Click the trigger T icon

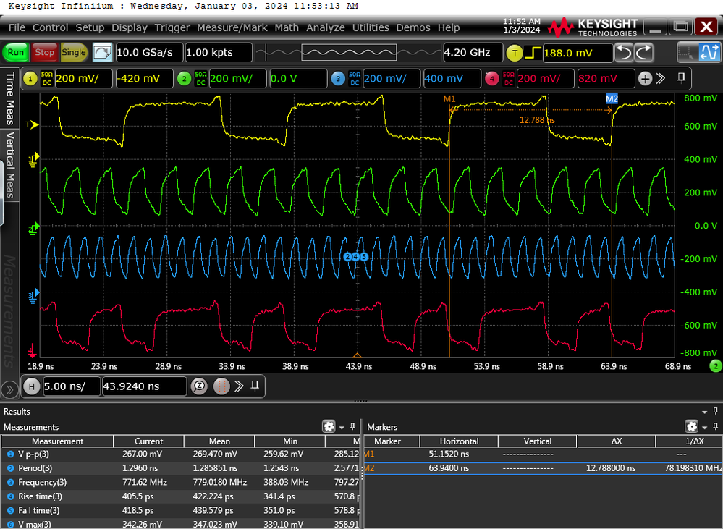[x=515, y=53]
